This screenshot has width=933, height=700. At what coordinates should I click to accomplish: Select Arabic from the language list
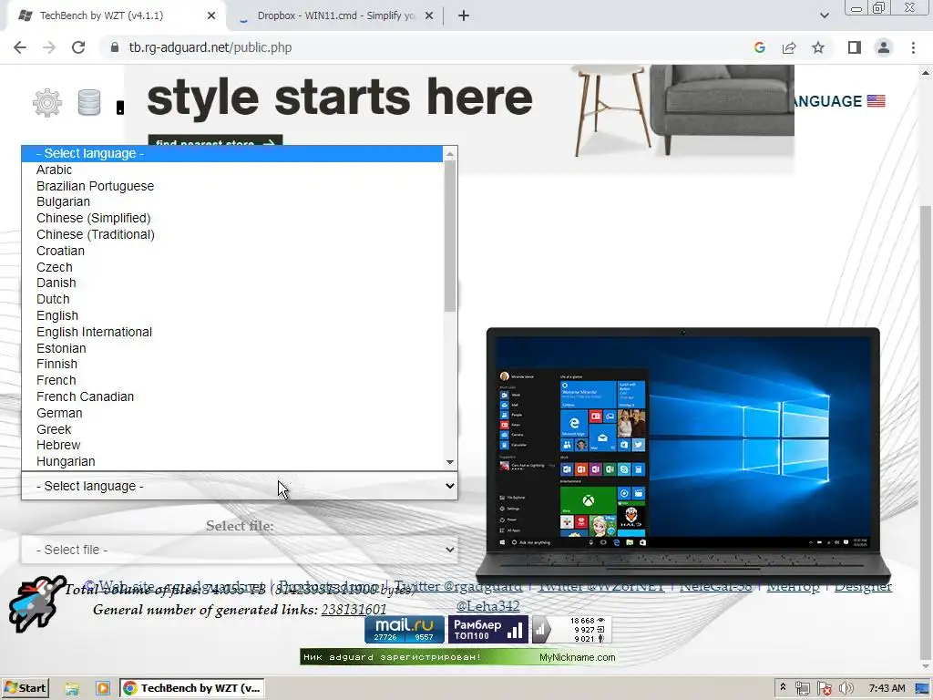[x=232, y=170]
